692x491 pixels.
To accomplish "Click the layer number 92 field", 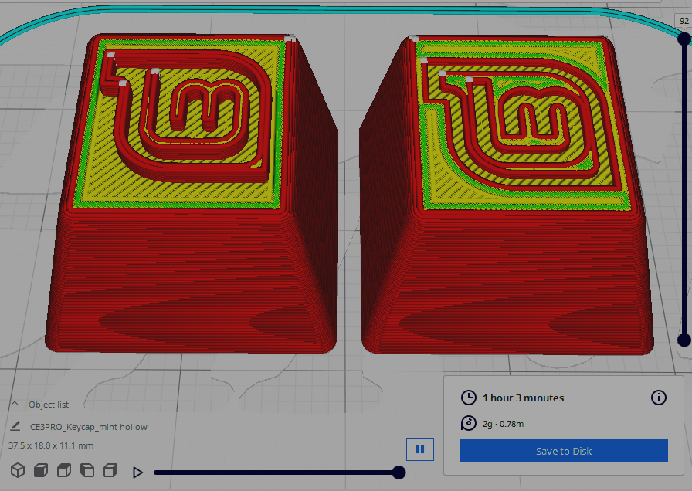I will pyautogui.click(x=684, y=21).
